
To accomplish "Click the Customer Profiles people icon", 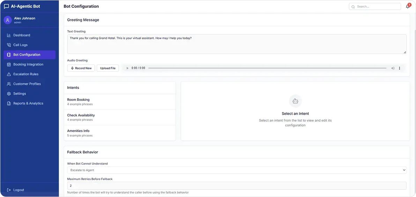I will point(9,84).
